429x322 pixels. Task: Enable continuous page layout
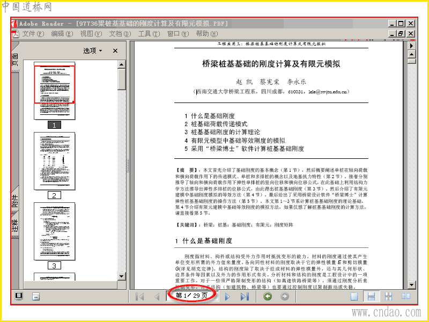click(x=371, y=297)
